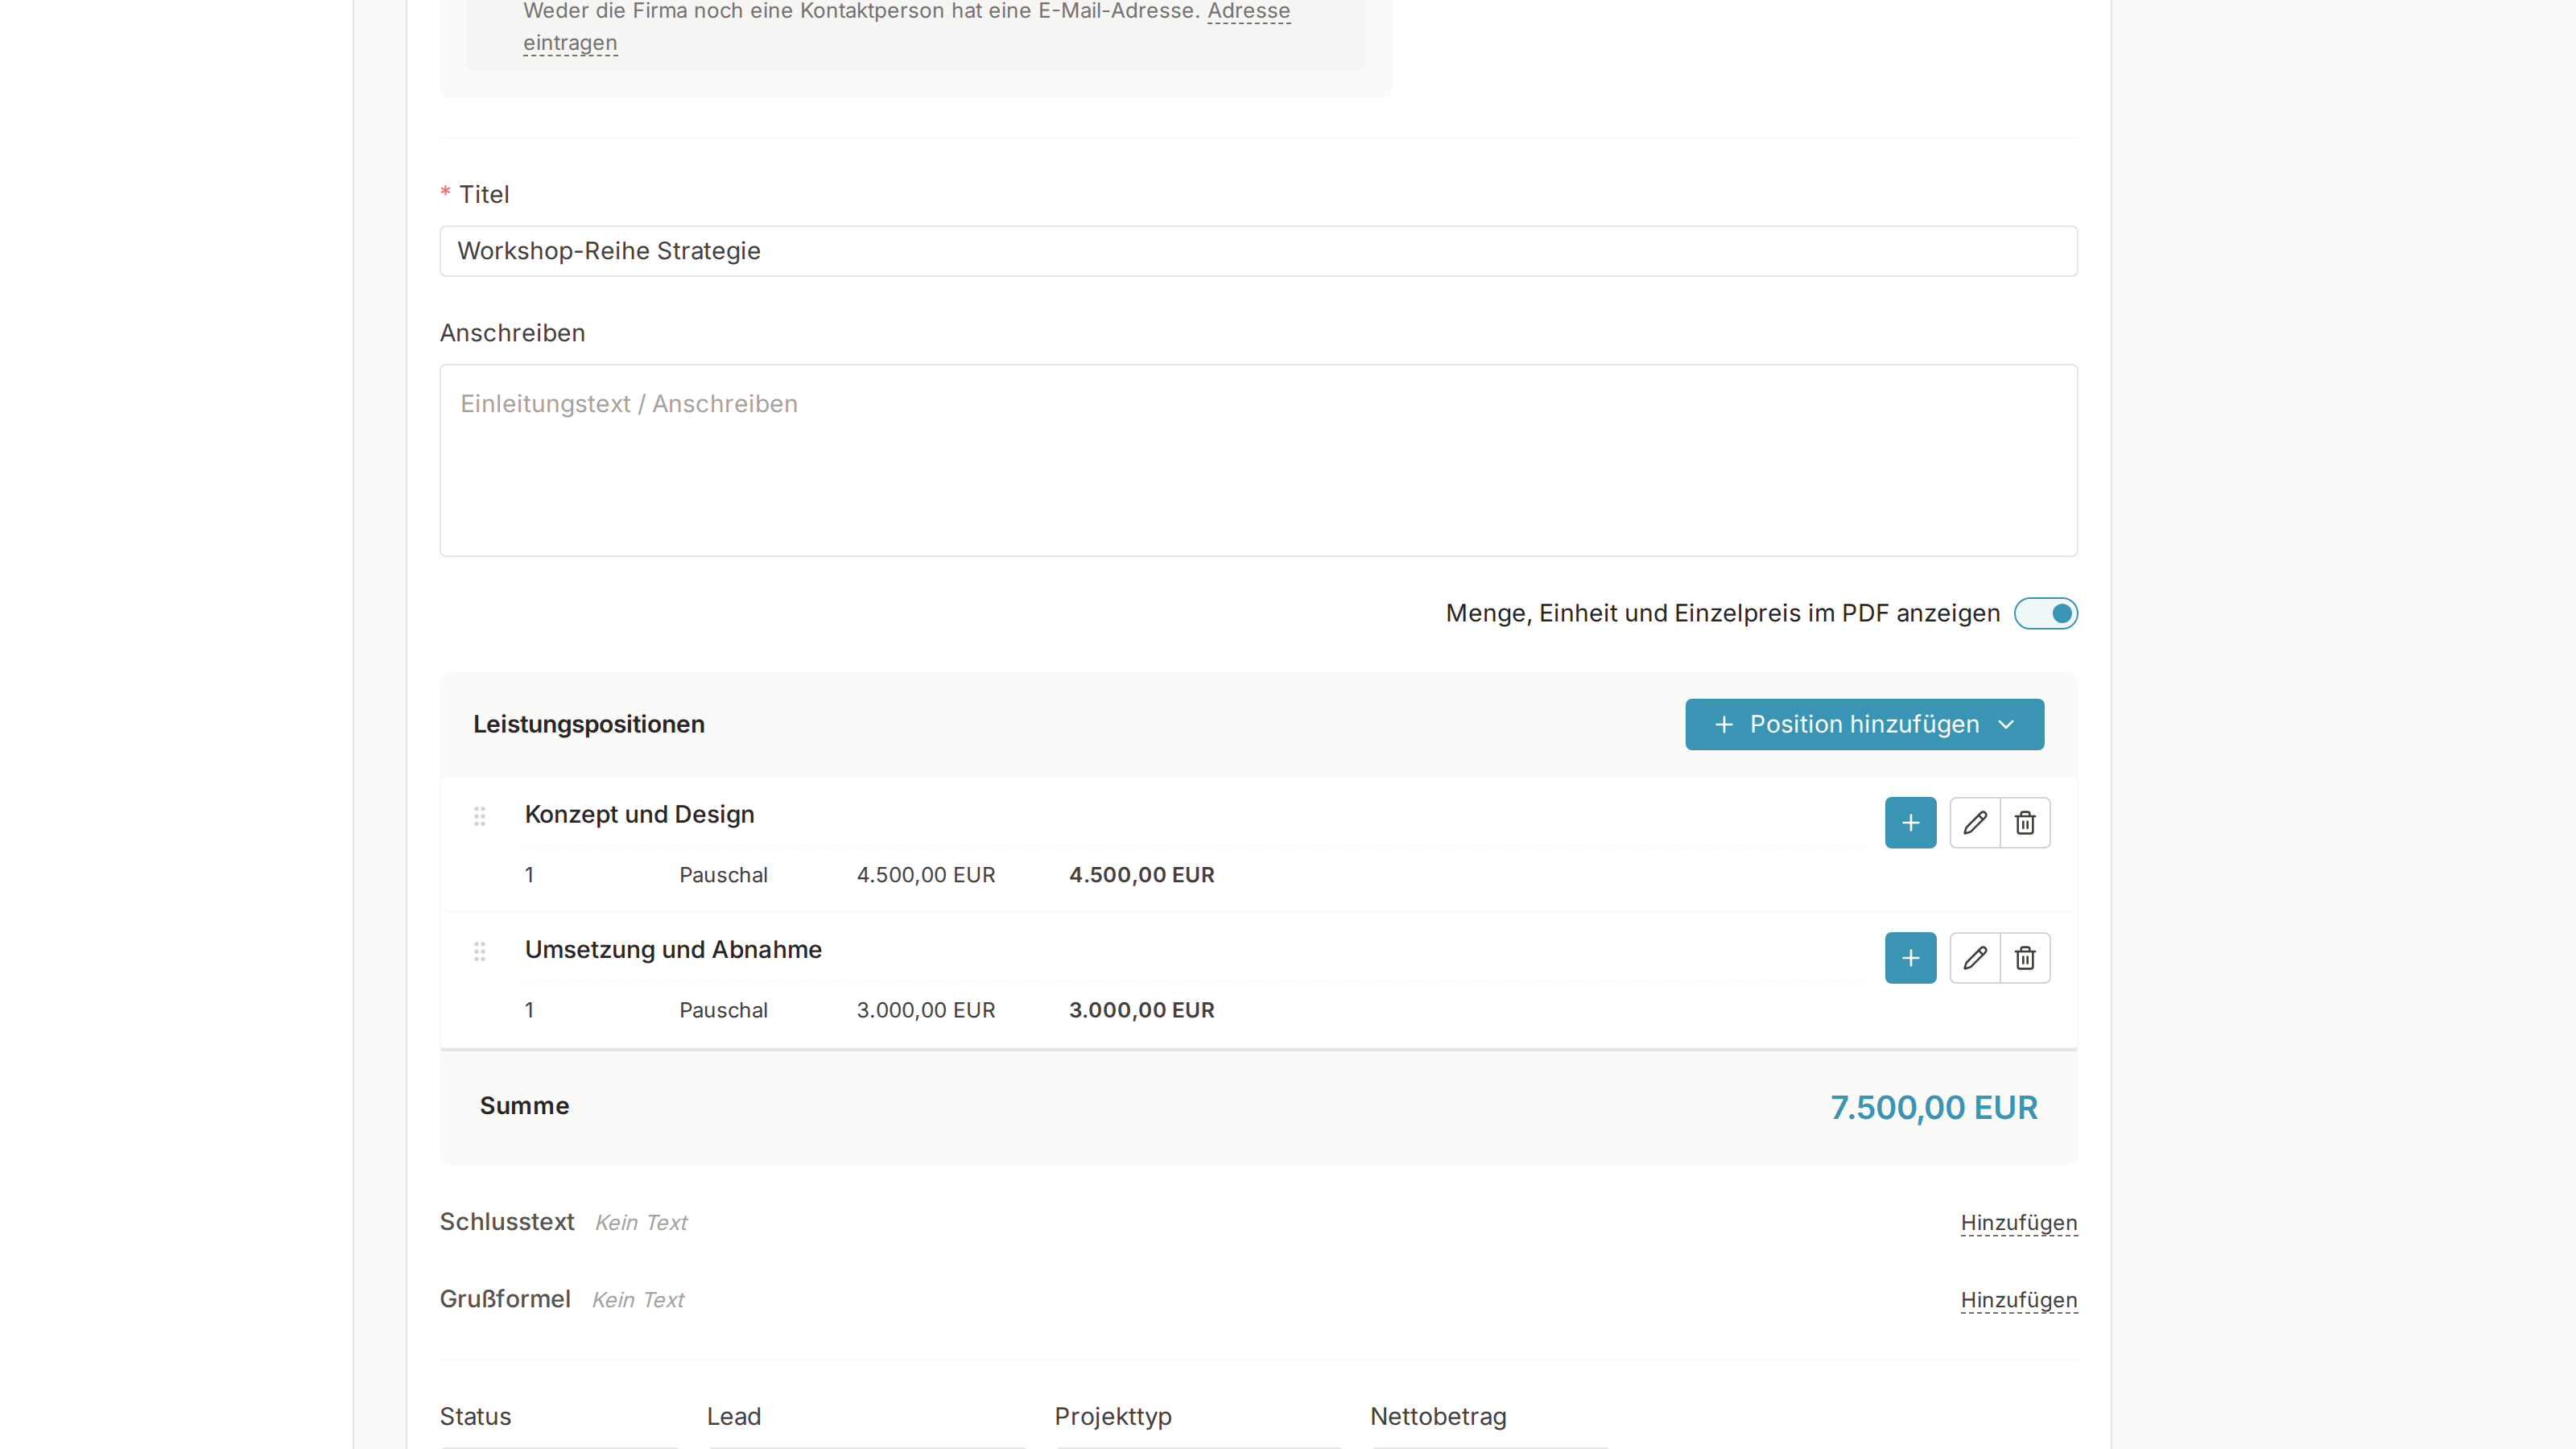Delete the Konzept und Design position
The height and width of the screenshot is (1449, 2576).
click(2025, 823)
